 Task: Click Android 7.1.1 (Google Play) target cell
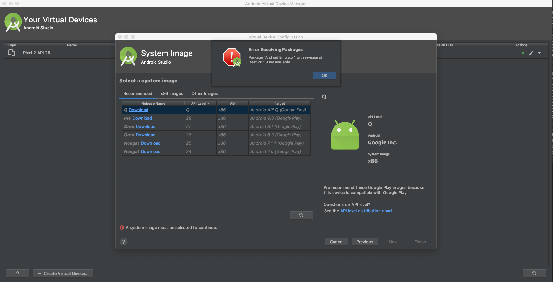[280, 143]
